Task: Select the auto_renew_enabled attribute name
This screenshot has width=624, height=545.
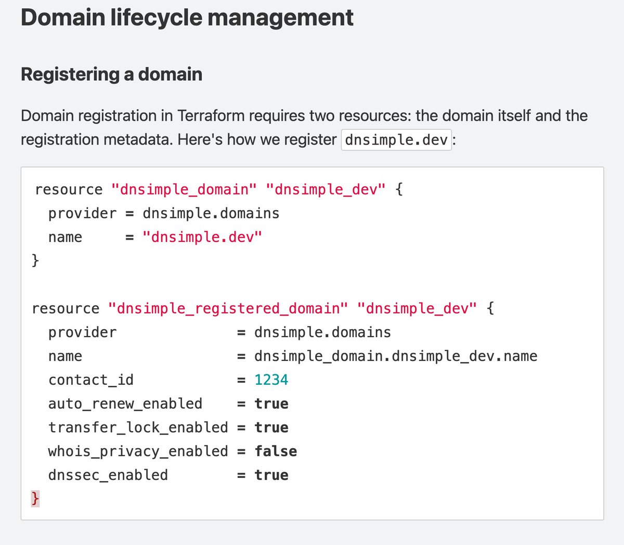Action: (x=125, y=404)
